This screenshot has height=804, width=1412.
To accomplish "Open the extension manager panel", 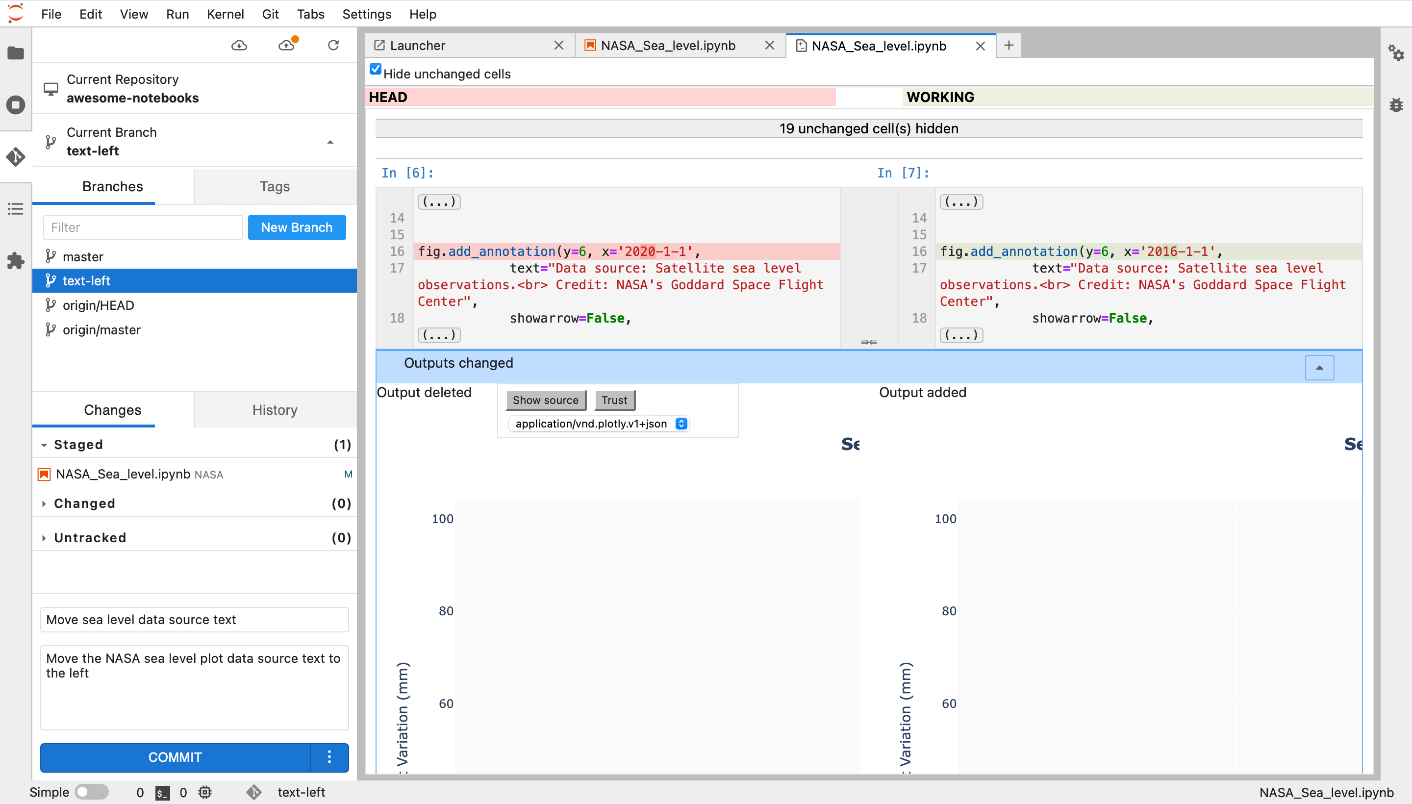I will [x=16, y=261].
